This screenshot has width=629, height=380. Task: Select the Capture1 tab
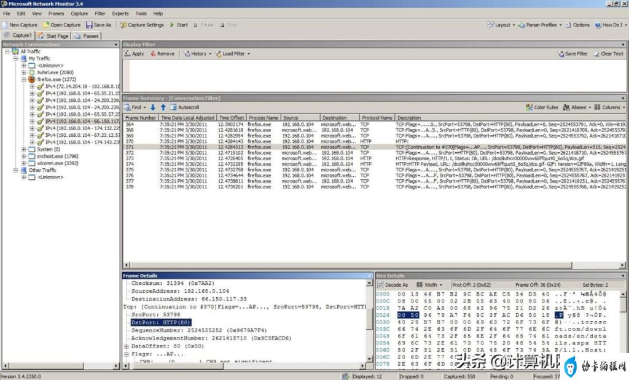18,36
